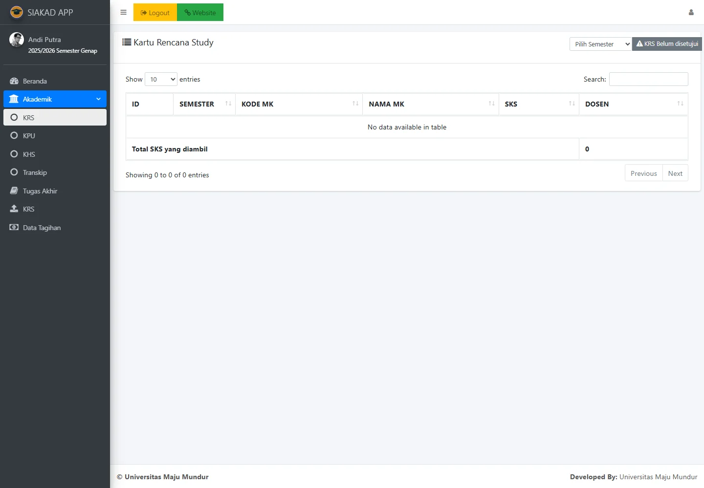The width and height of the screenshot is (704, 488).
Task: Click Andi Putra's avatar picture
Action: click(17, 40)
